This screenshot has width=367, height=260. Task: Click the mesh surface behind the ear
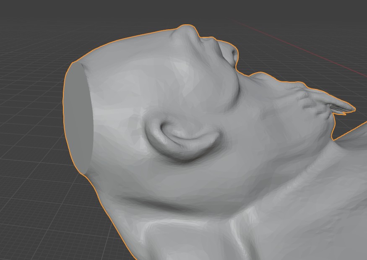pos(122,134)
